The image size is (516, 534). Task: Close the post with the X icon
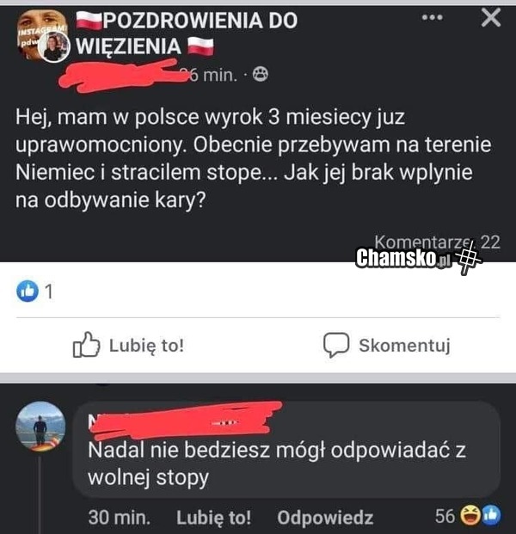(x=491, y=18)
